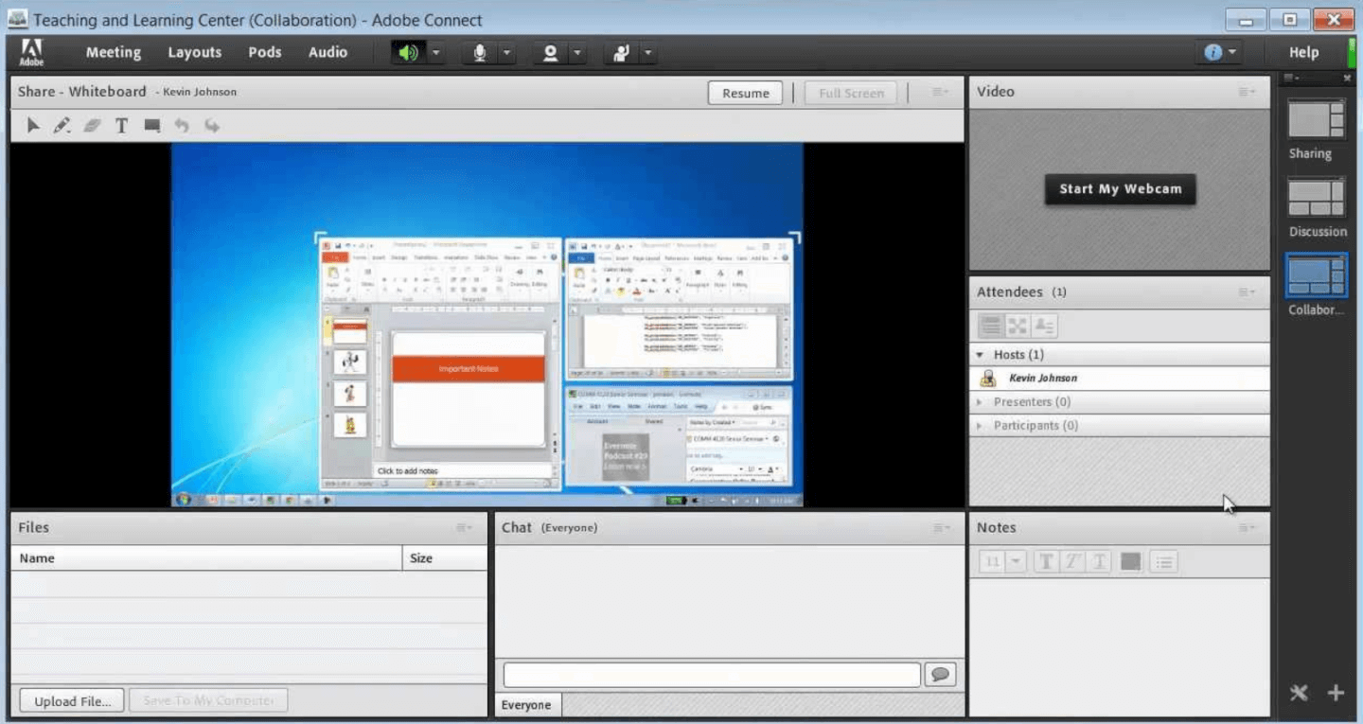Viewport: 1363px width, 724px height.
Task: Toggle the microphone button
Action: point(480,53)
